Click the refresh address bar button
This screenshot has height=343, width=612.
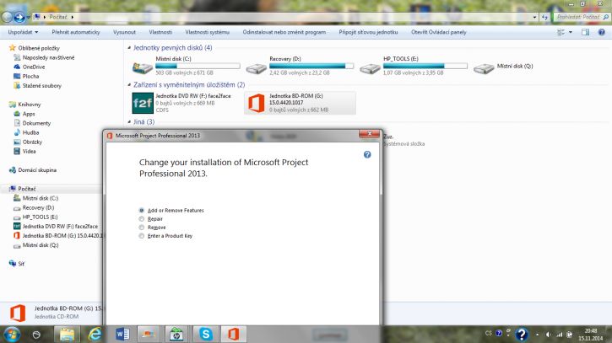(544, 17)
